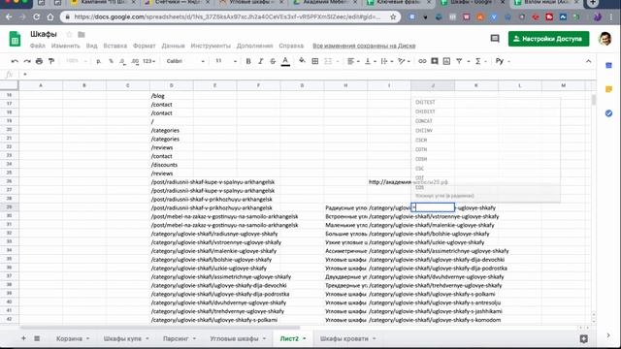
Task: Open more number formats (123)
Action: pos(148,61)
